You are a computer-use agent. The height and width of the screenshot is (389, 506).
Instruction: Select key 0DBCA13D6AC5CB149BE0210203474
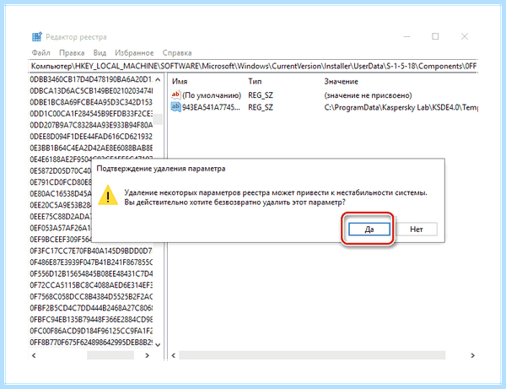coord(91,91)
